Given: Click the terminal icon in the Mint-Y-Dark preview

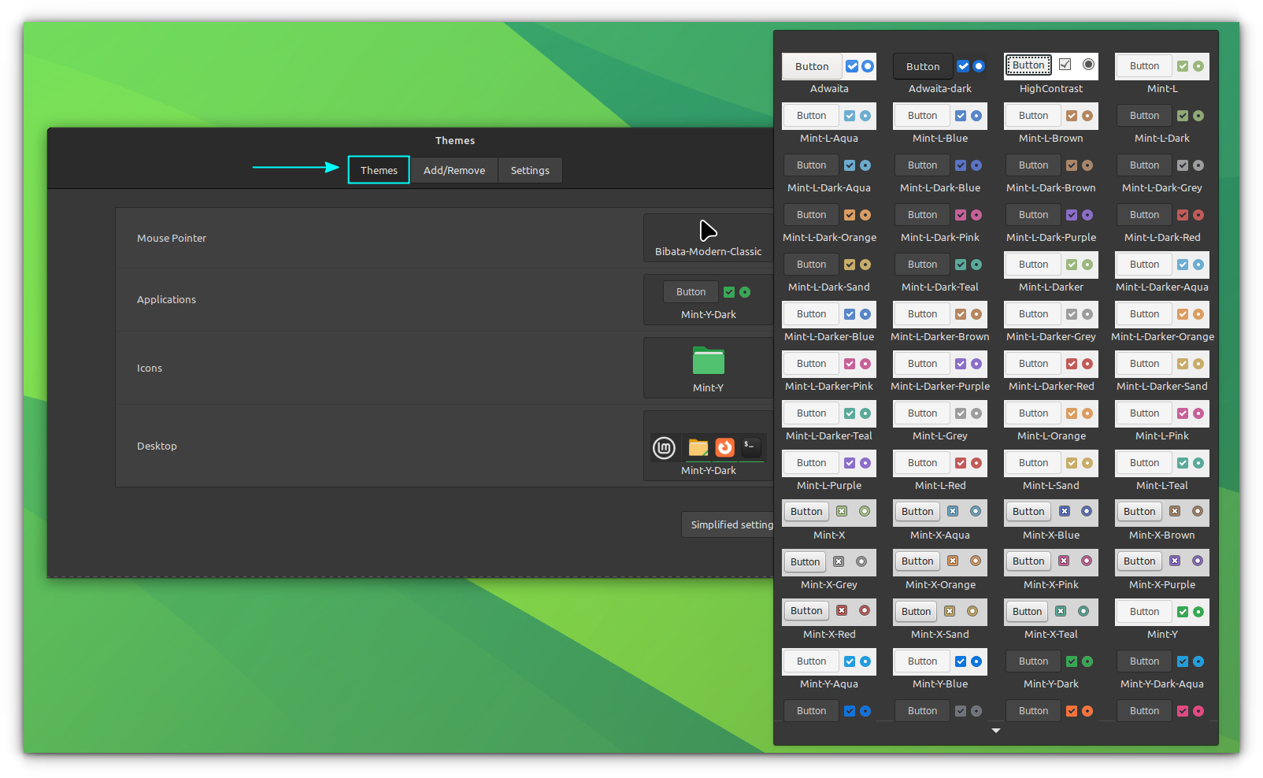Looking at the screenshot, I should (752, 447).
